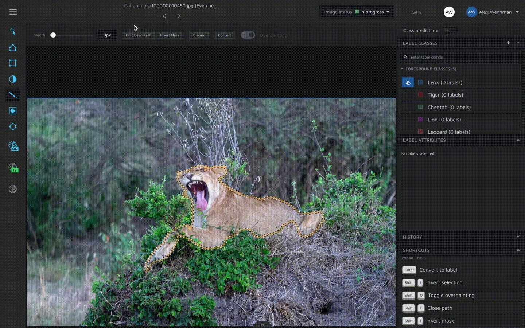Activate the object detection (OD) assistant
Image resolution: width=525 pixels, height=328 pixels.
(13, 146)
